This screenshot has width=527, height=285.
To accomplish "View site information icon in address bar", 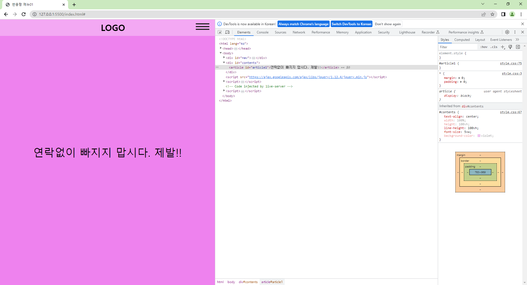I will pos(35,14).
